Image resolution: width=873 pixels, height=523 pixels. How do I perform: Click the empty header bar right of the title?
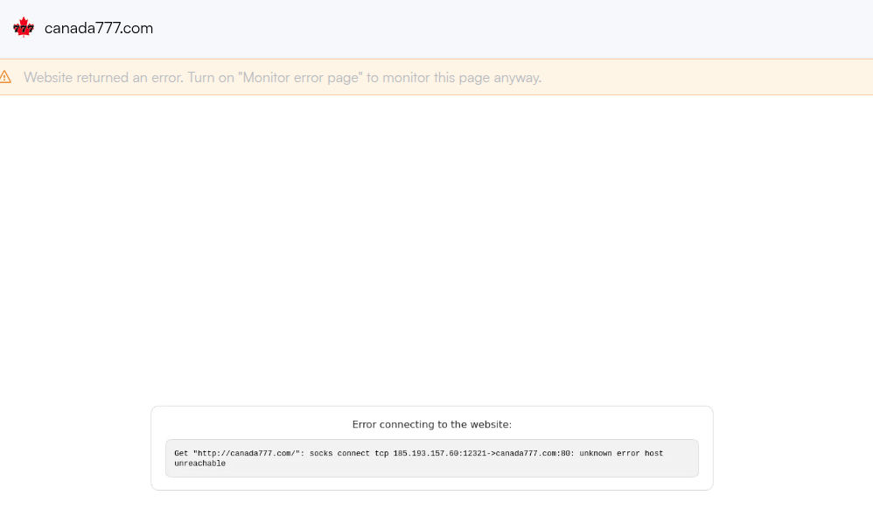coord(513,29)
